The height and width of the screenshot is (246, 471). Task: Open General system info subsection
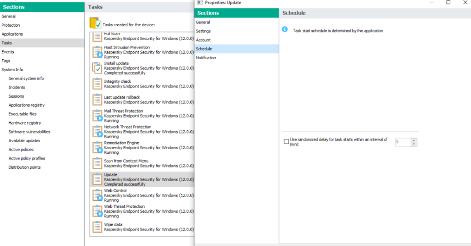[x=26, y=78]
